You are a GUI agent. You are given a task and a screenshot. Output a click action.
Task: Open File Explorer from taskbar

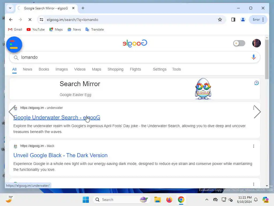157,200
